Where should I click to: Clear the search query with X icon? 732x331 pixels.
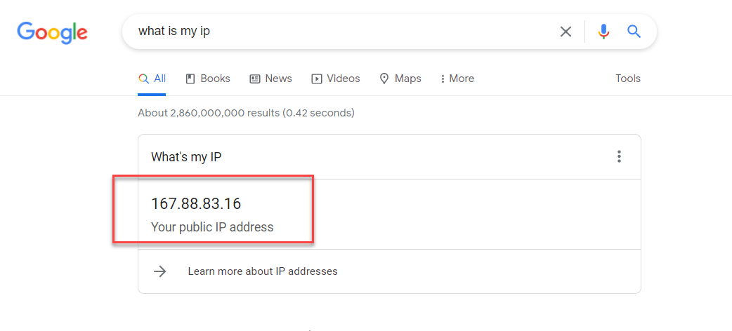[x=566, y=32]
